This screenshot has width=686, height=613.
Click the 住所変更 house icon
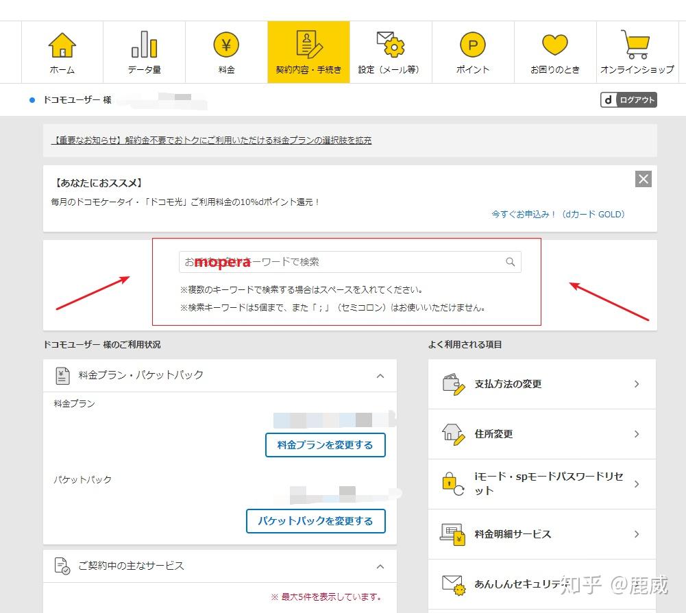tap(452, 433)
